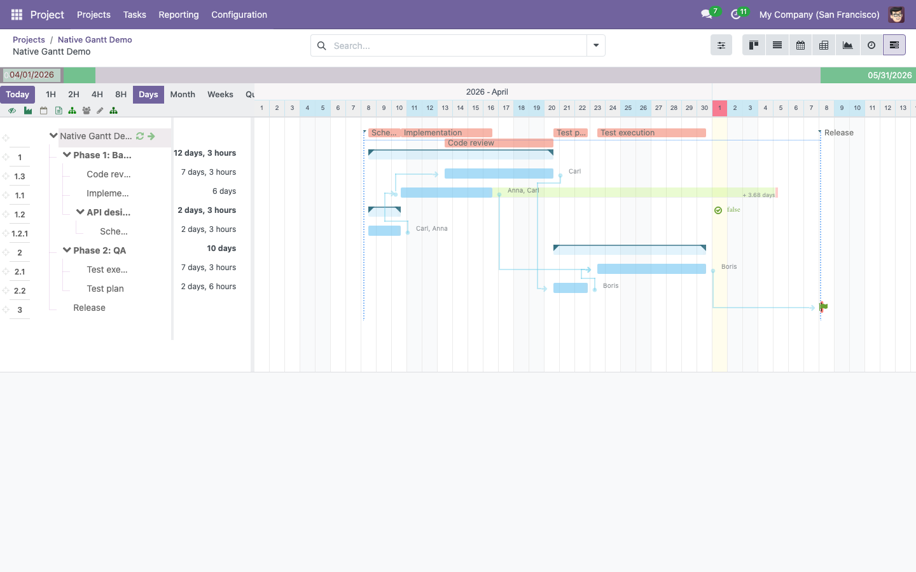Jump to Today in the Gantt

pos(18,94)
